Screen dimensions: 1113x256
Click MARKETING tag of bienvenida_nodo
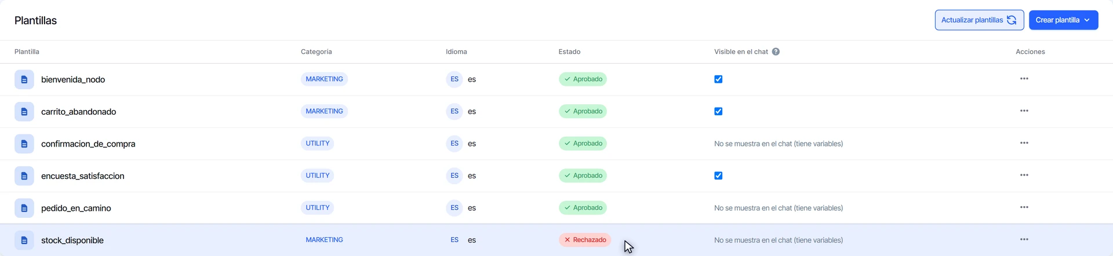(x=324, y=79)
